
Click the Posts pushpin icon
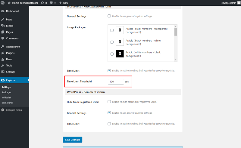3,19
